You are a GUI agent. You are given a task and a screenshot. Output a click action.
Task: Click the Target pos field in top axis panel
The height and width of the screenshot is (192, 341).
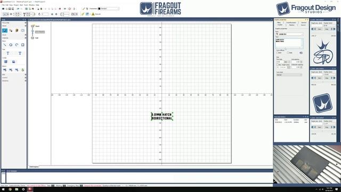(x=316, y=26)
